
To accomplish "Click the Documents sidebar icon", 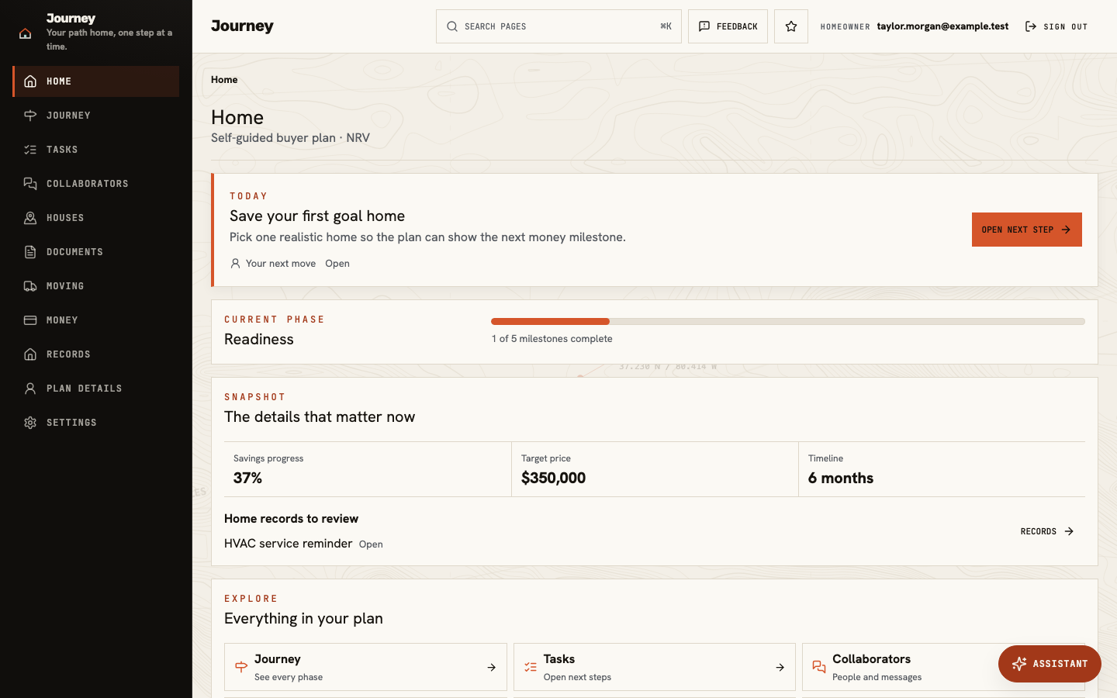I will point(30,252).
